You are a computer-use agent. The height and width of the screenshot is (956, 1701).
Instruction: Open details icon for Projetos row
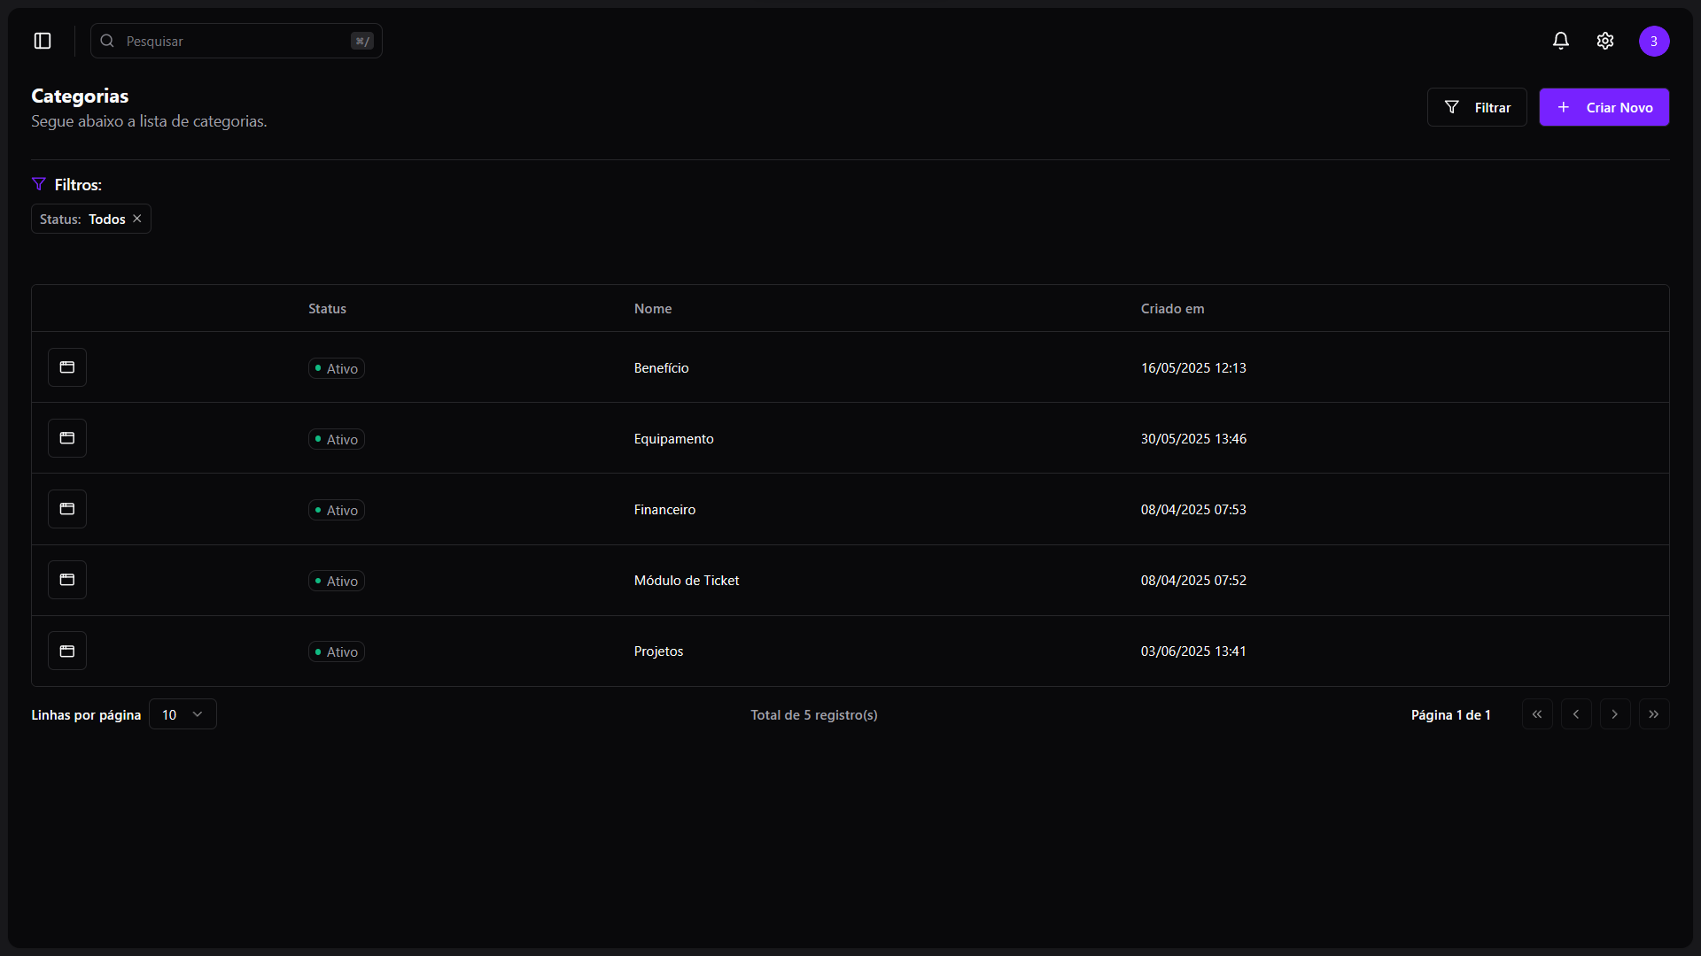67,651
